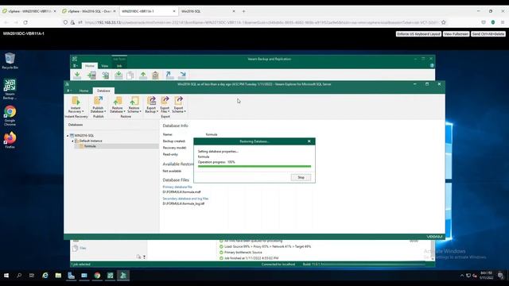Click the job log vertical scrollbar
This screenshot has width=509, height=286.
pos(433,249)
